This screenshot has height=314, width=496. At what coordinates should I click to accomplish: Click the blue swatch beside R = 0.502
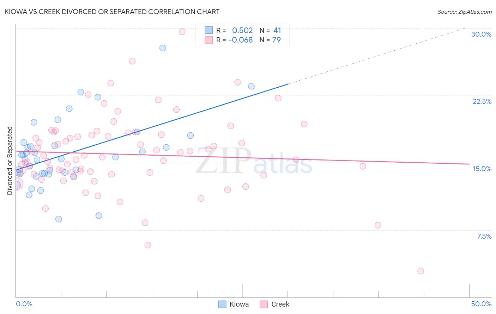point(209,30)
